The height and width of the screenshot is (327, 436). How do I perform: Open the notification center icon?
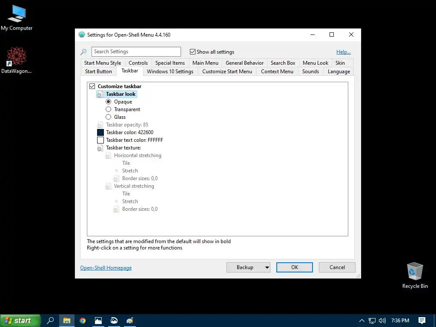[422, 321]
